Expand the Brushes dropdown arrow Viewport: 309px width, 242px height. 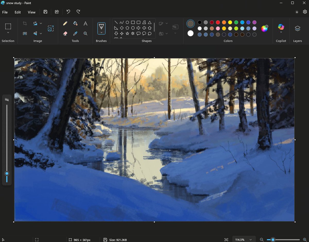(101, 32)
